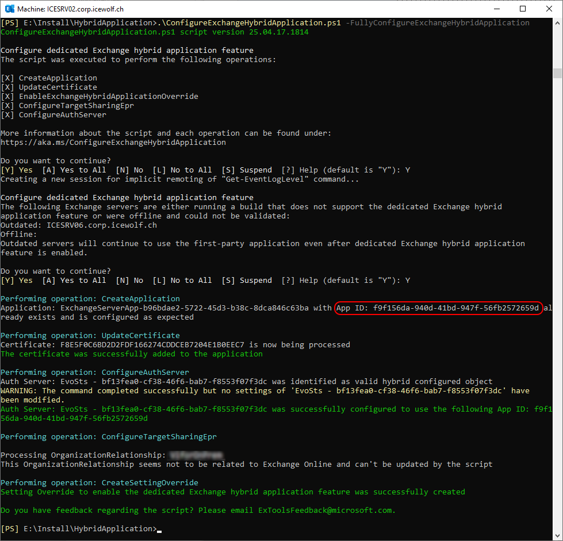Close the Exchange shell window

pos(549,9)
